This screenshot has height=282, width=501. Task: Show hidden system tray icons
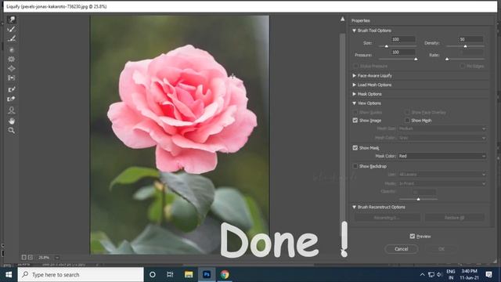(422, 274)
